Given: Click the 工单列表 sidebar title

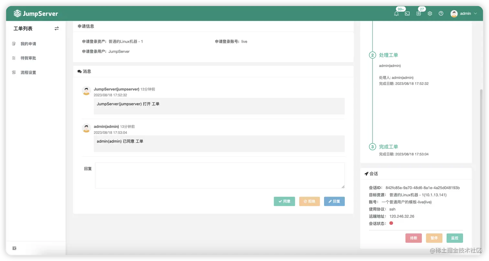Looking at the screenshot, I should tap(23, 28).
